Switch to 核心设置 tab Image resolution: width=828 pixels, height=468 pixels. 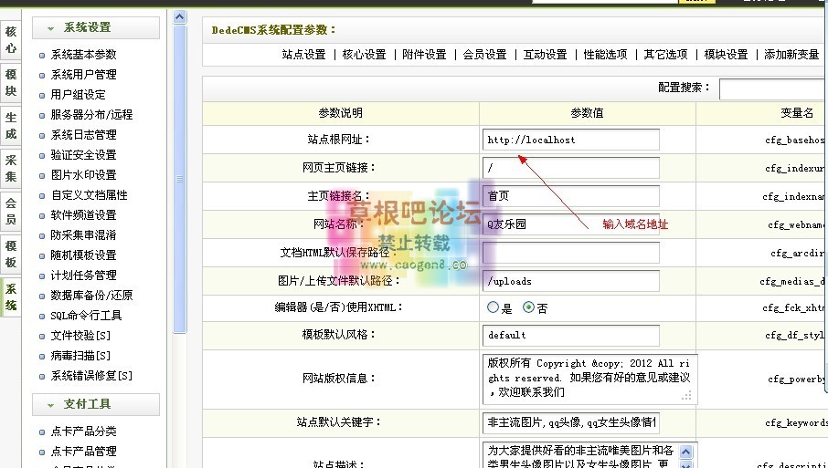364,55
